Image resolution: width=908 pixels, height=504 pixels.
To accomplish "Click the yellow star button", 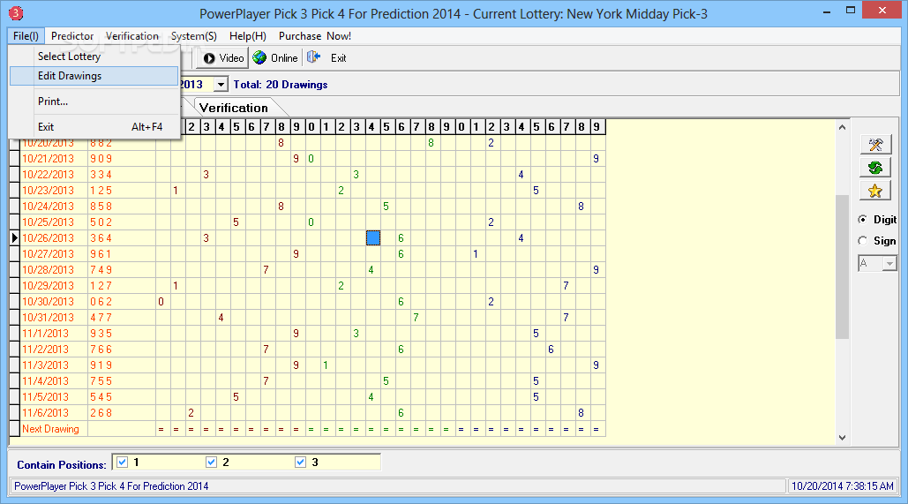I will [x=875, y=191].
